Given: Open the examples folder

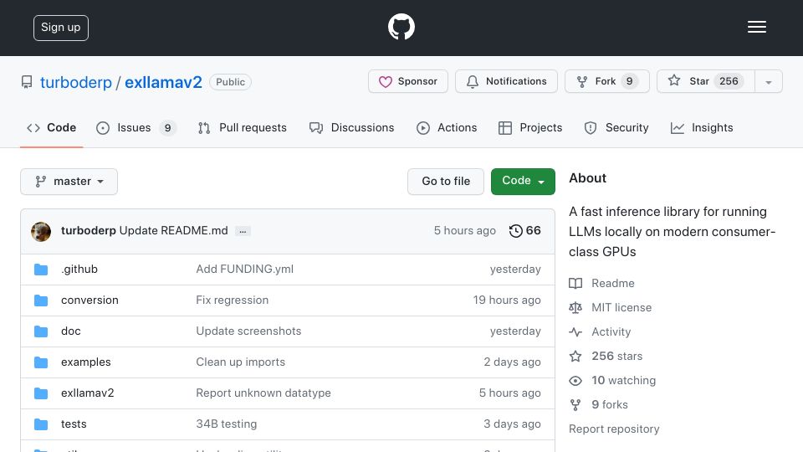Looking at the screenshot, I should click(x=85, y=362).
